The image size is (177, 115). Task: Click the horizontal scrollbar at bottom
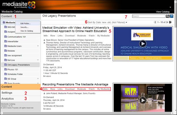pos(87,113)
